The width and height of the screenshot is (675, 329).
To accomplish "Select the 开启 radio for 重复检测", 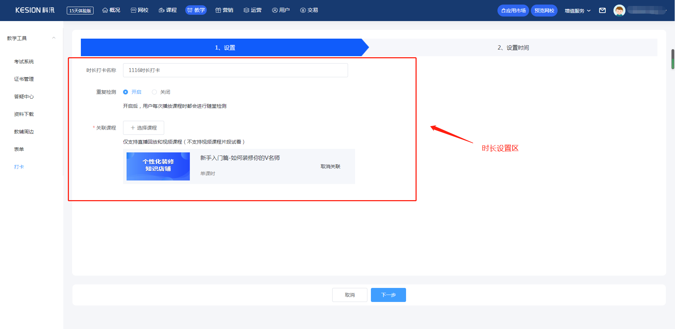I will pyautogui.click(x=126, y=92).
